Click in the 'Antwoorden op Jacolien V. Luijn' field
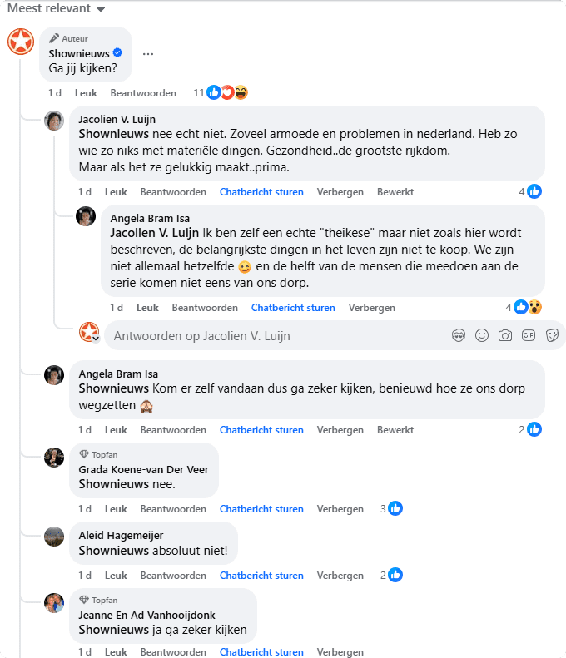566x658 pixels. point(275,336)
